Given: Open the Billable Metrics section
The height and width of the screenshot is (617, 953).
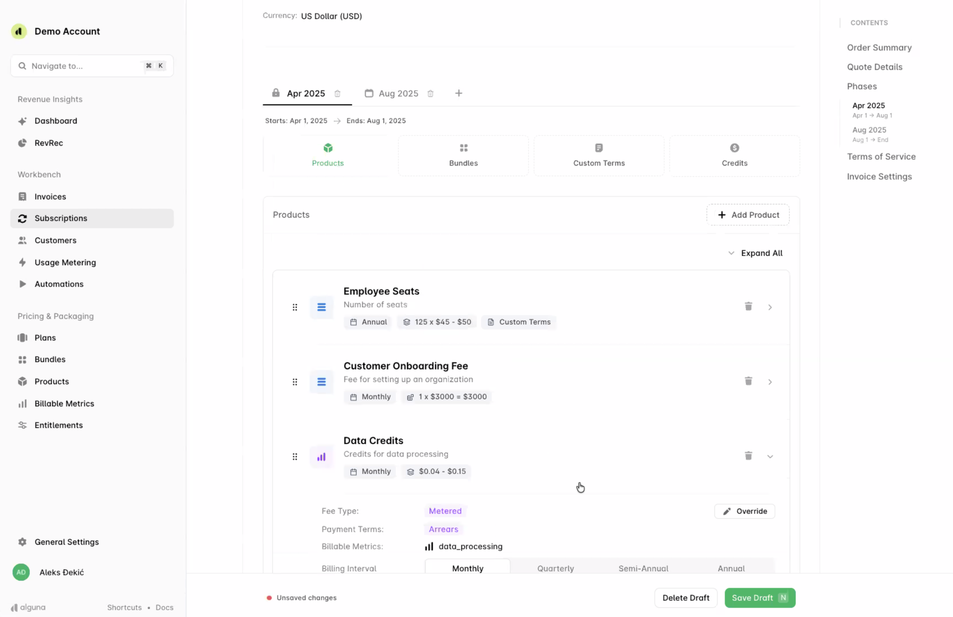Looking at the screenshot, I should pyautogui.click(x=64, y=403).
